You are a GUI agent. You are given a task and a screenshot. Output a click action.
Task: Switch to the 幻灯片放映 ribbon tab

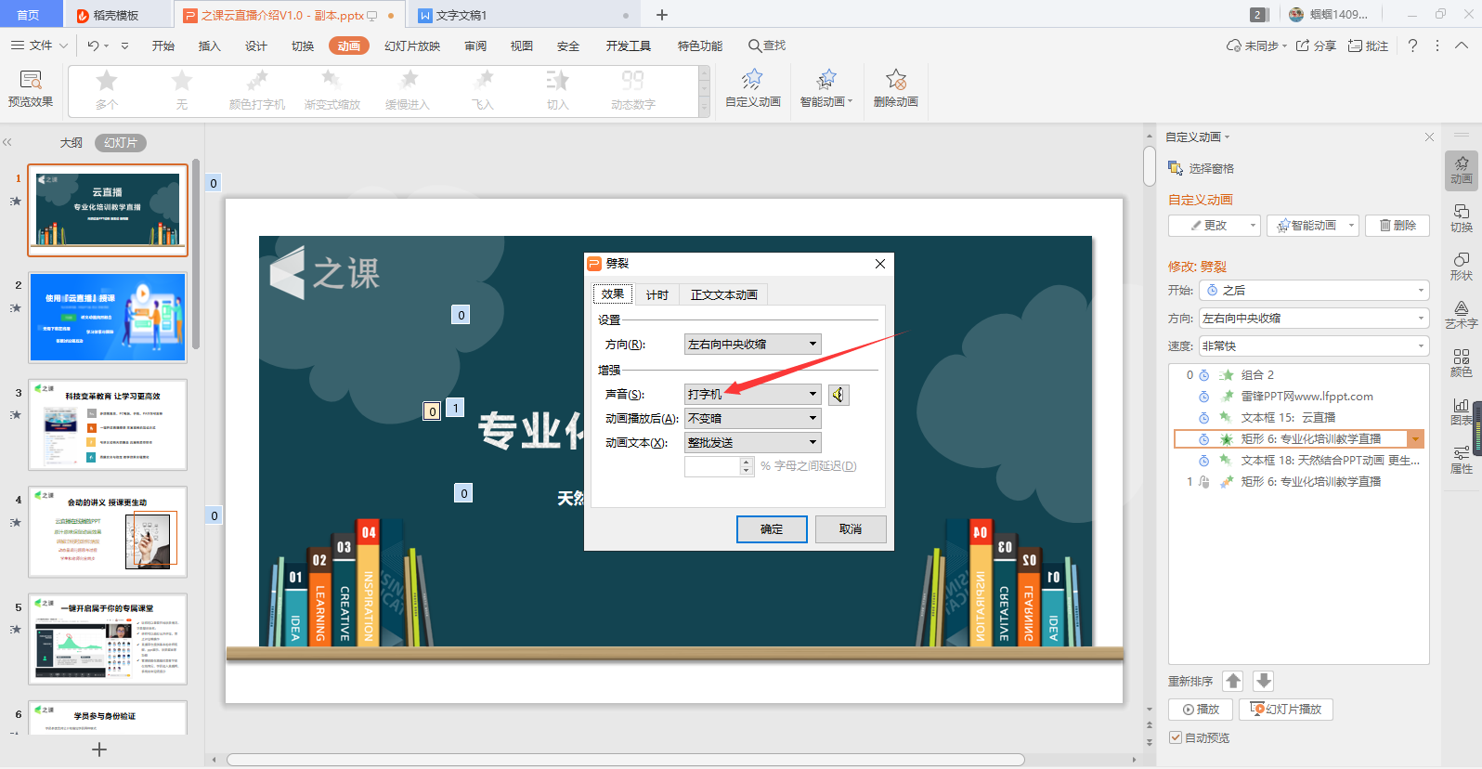[412, 46]
